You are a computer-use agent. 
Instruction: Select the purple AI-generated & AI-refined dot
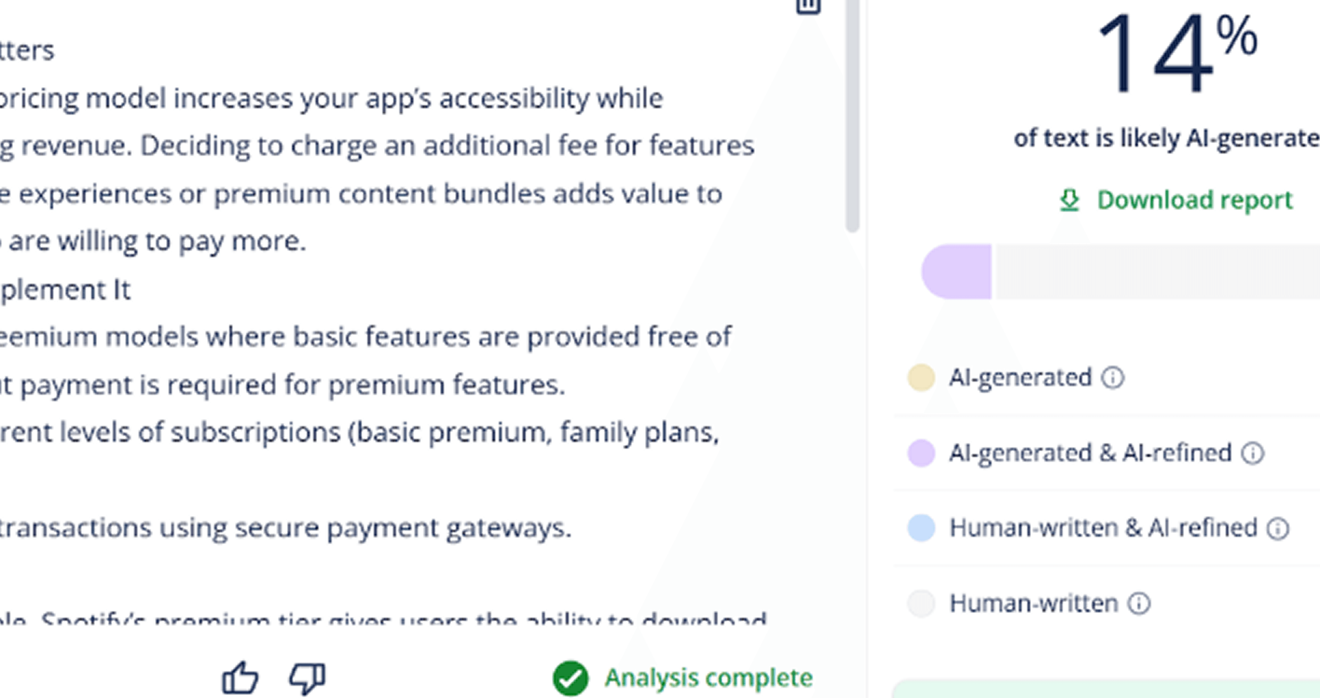pos(921,453)
